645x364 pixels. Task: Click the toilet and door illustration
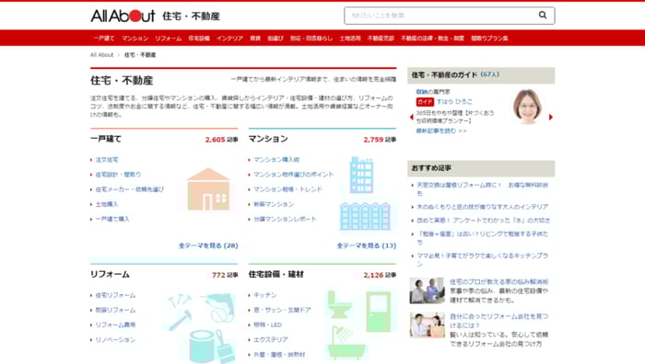[362, 324]
